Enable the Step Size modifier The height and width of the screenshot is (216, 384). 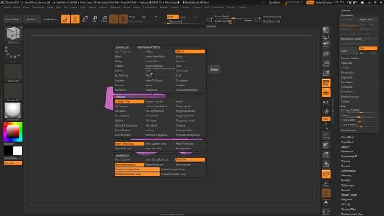tap(190, 160)
